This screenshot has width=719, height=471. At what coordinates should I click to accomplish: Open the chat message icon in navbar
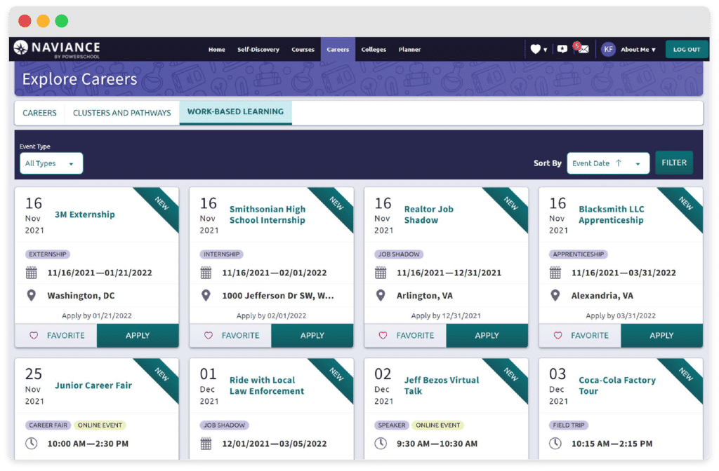pos(562,49)
